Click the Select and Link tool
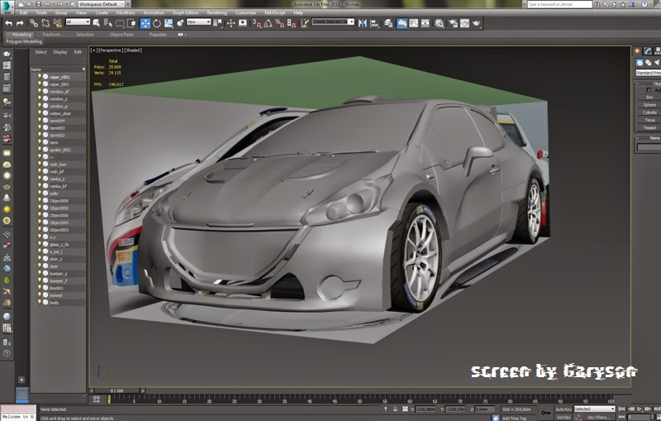This screenshot has width=661, height=421. (x=33, y=23)
